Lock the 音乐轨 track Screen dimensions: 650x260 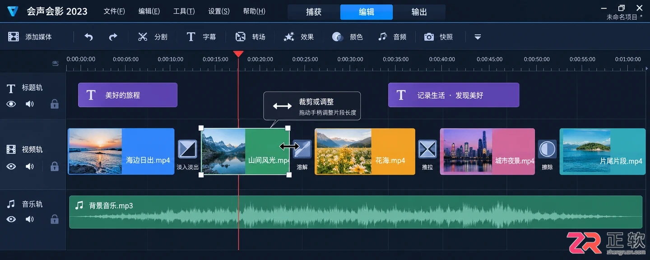point(55,219)
